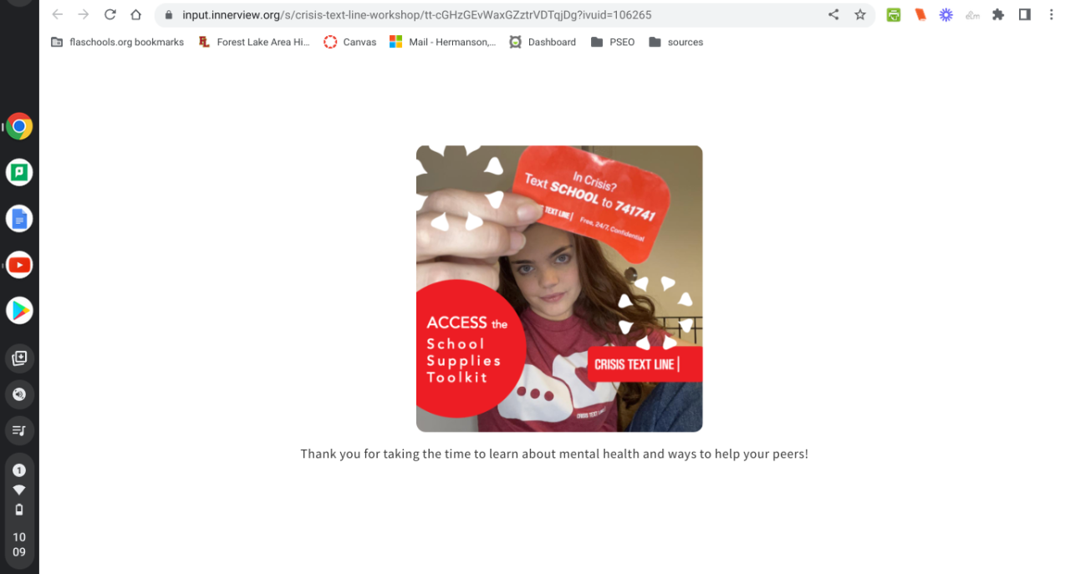Launch Google Chrome from the shelf

19,126
